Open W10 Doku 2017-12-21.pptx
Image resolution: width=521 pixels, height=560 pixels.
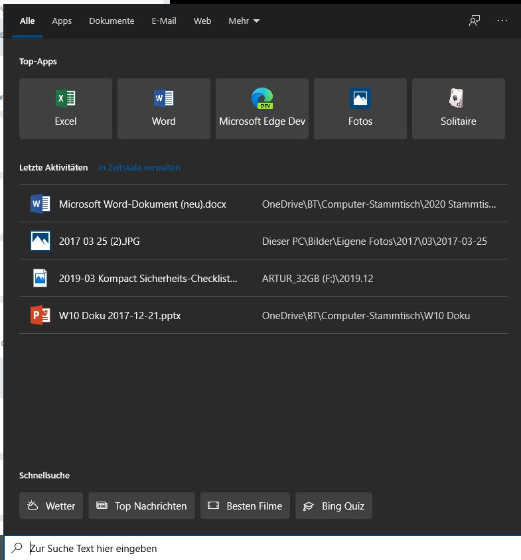pyautogui.click(x=119, y=315)
